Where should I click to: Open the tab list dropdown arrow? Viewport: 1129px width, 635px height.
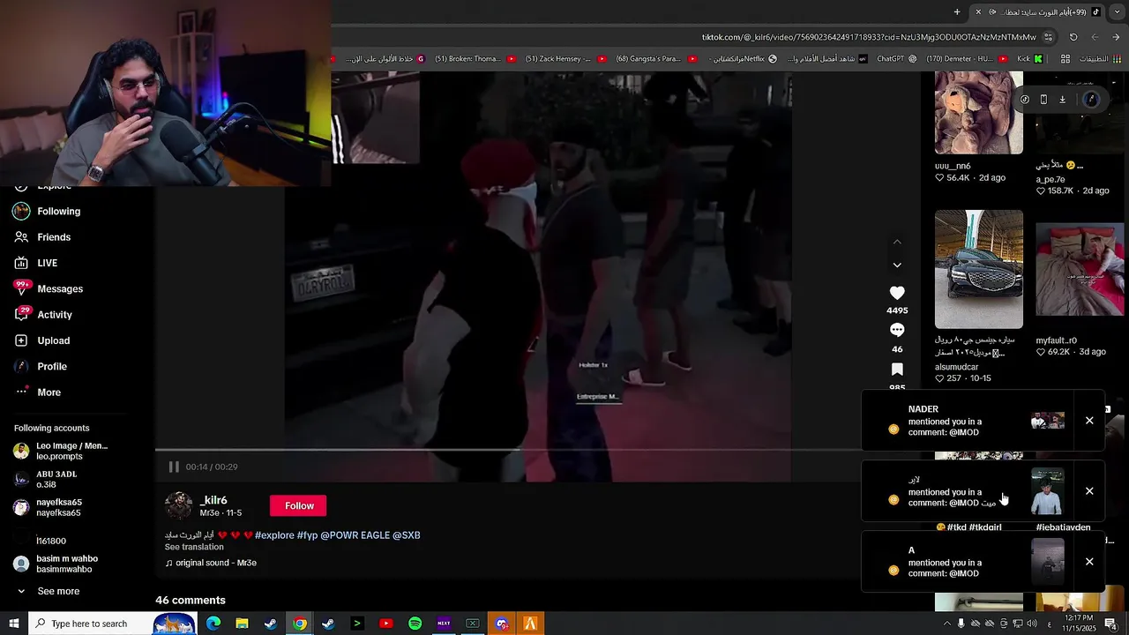[x=1117, y=11]
